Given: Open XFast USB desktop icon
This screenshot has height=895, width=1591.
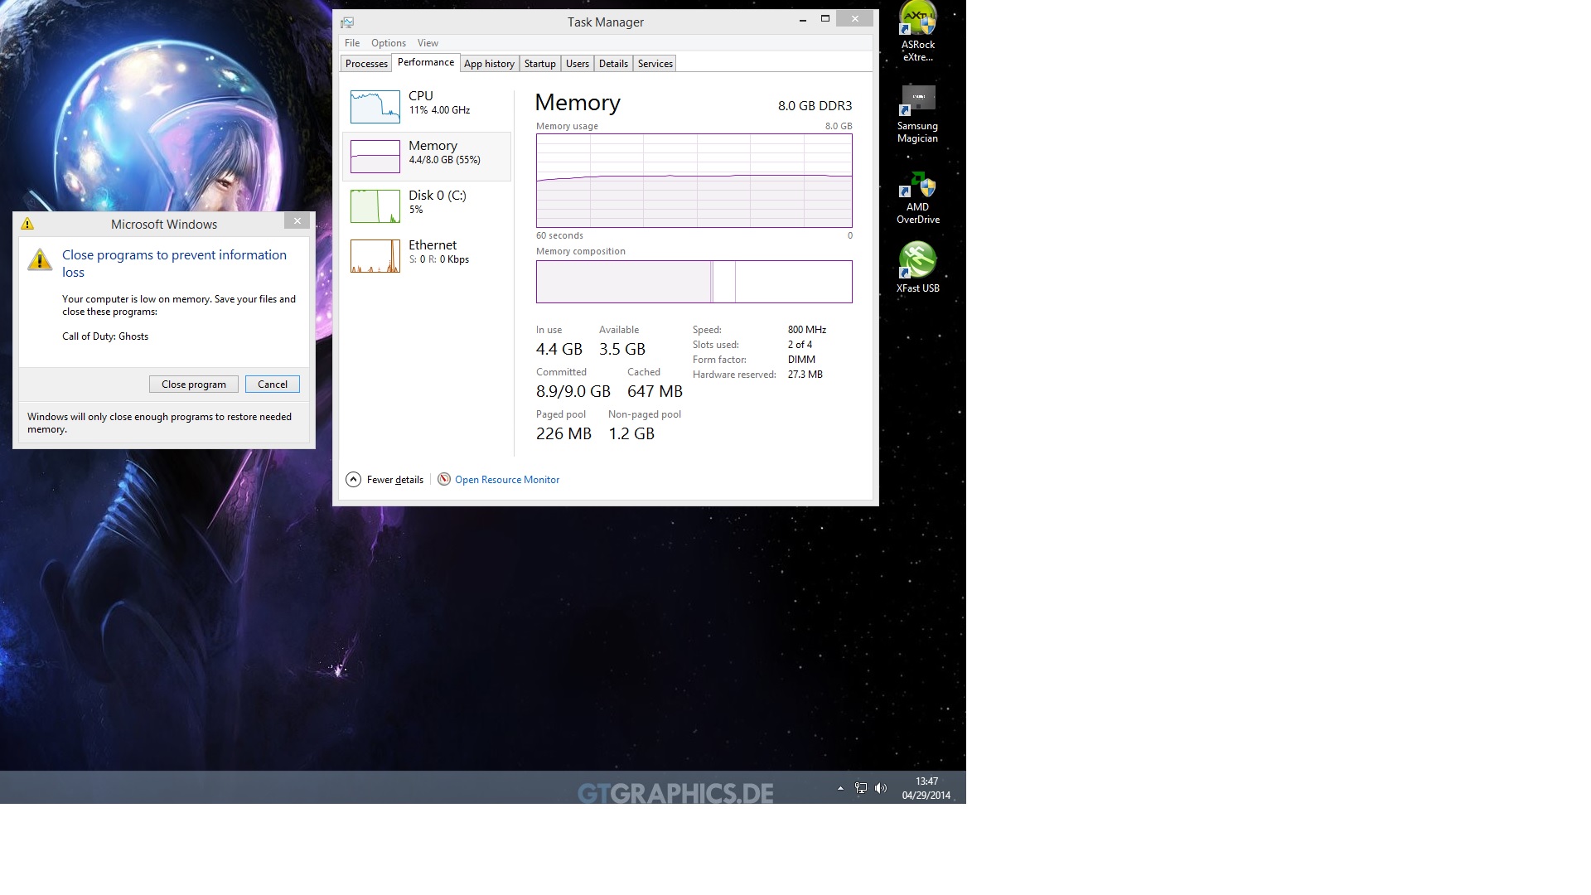Looking at the screenshot, I should (918, 260).
